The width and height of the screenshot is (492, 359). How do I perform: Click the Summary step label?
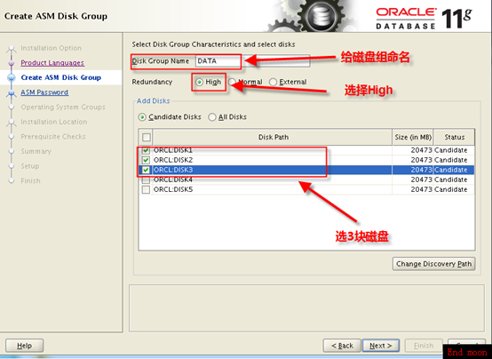(36, 151)
